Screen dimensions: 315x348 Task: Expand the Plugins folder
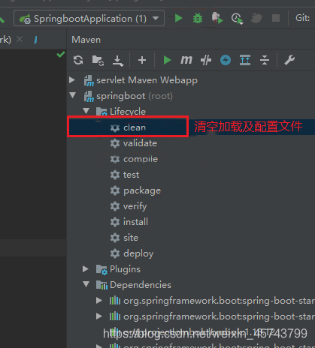pos(86,268)
